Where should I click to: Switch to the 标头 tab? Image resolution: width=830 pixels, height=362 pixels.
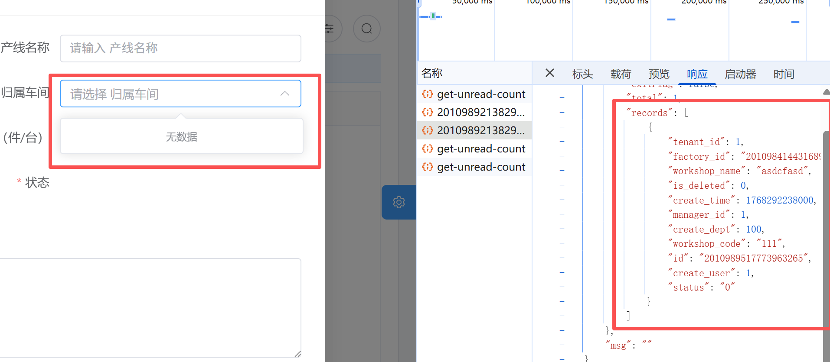click(x=582, y=74)
